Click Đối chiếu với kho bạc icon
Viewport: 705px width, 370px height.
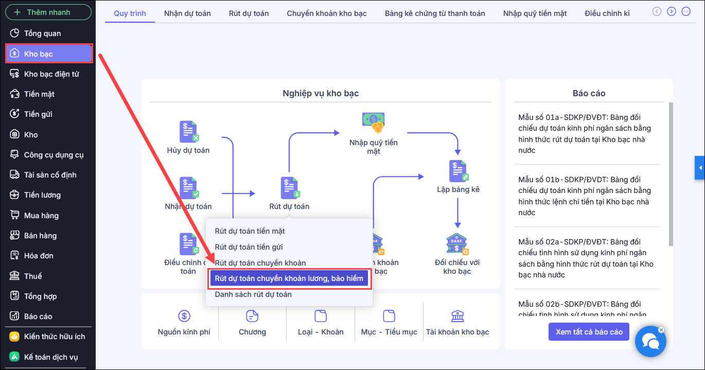[457, 245]
